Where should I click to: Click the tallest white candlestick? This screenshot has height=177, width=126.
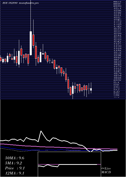coord(31,43)
